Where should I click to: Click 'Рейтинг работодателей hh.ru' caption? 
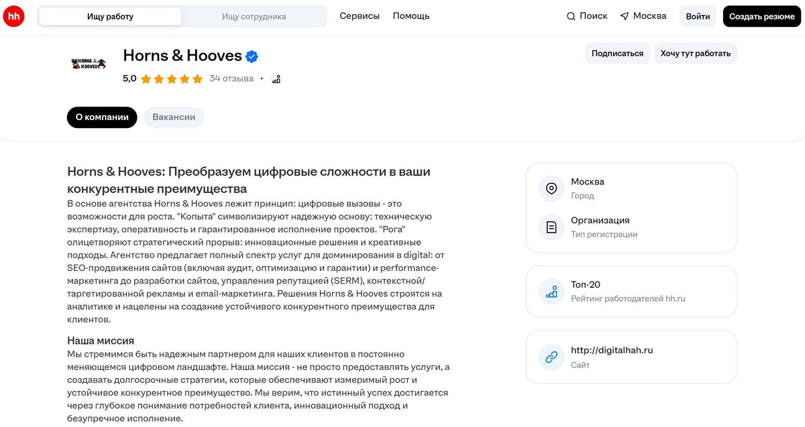[628, 299]
